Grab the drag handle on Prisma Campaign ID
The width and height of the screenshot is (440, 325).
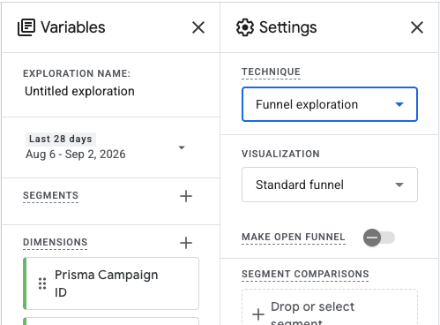[42, 283]
